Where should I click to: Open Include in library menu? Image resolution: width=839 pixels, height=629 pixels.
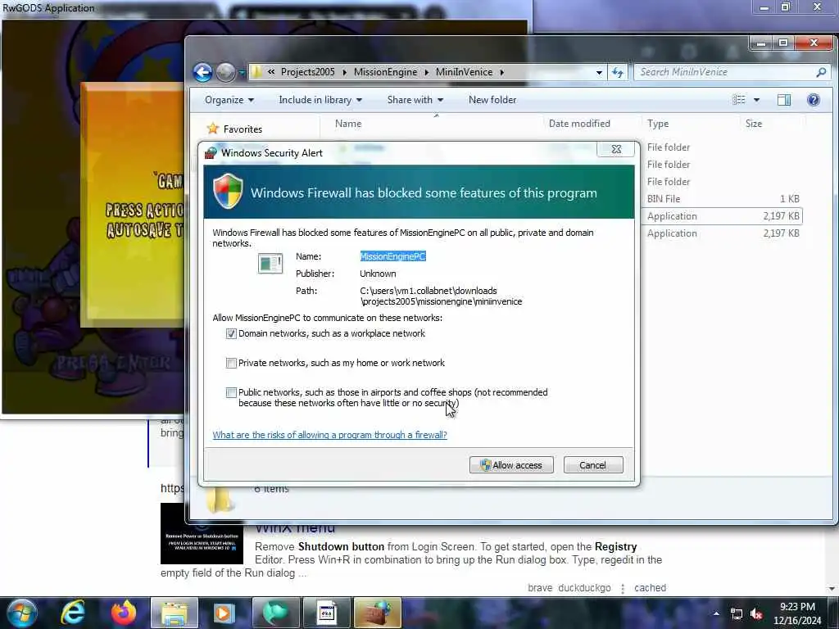click(x=320, y=100)
